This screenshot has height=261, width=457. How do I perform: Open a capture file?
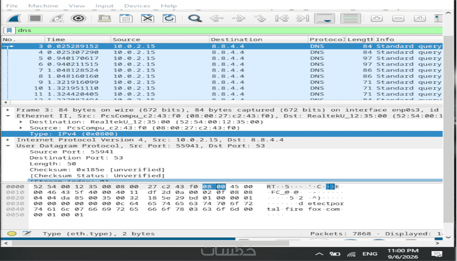click(105, 18)
